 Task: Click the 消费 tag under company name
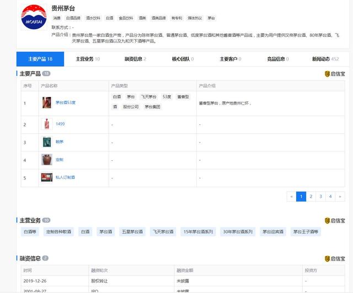[57, 18]
